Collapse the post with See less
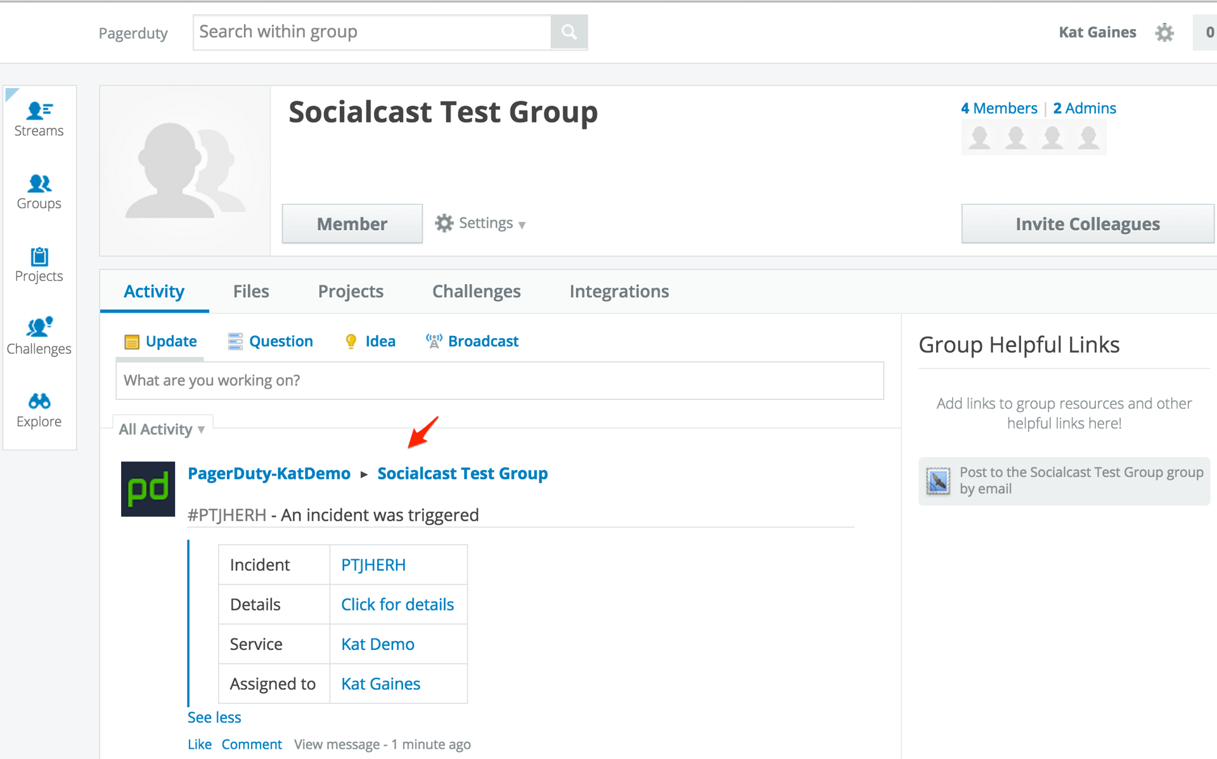Viewport: 1217px width, 759px height. click(214, 717)
